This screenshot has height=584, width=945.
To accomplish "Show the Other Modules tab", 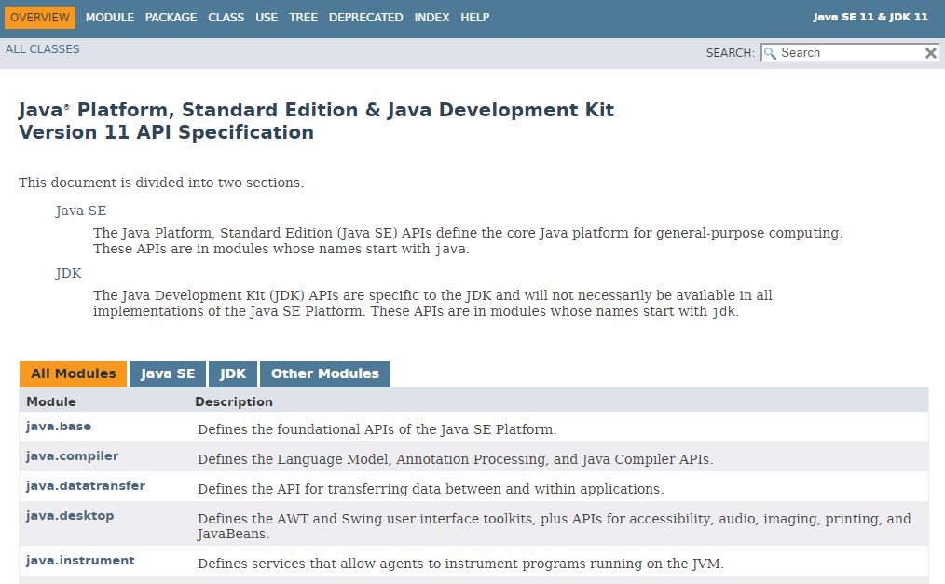I will pos(325,373).
